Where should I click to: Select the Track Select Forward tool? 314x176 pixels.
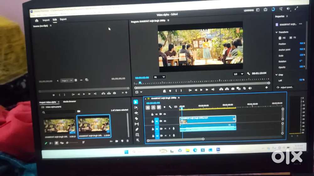tap(136, 107)
